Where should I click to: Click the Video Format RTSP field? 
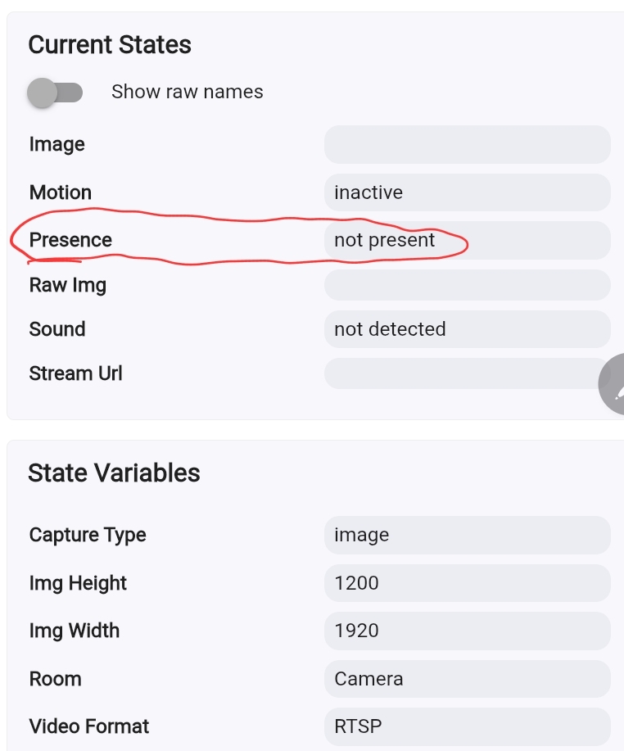[x=467, y=726]
